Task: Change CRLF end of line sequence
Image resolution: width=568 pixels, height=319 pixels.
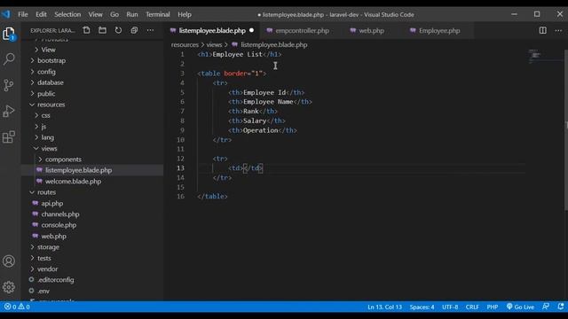Action: [472, 307]
